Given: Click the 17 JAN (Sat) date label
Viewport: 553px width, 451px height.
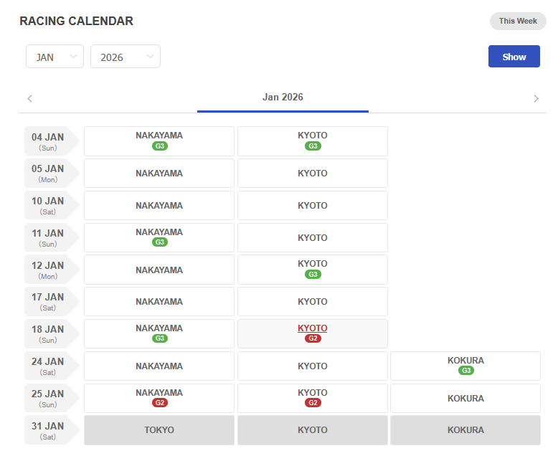Looking at the screenshot, I should click(x=52, y=302).
